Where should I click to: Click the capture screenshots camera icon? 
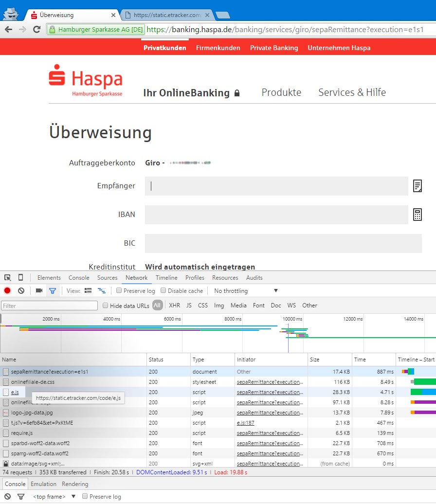tap(39, 290)
